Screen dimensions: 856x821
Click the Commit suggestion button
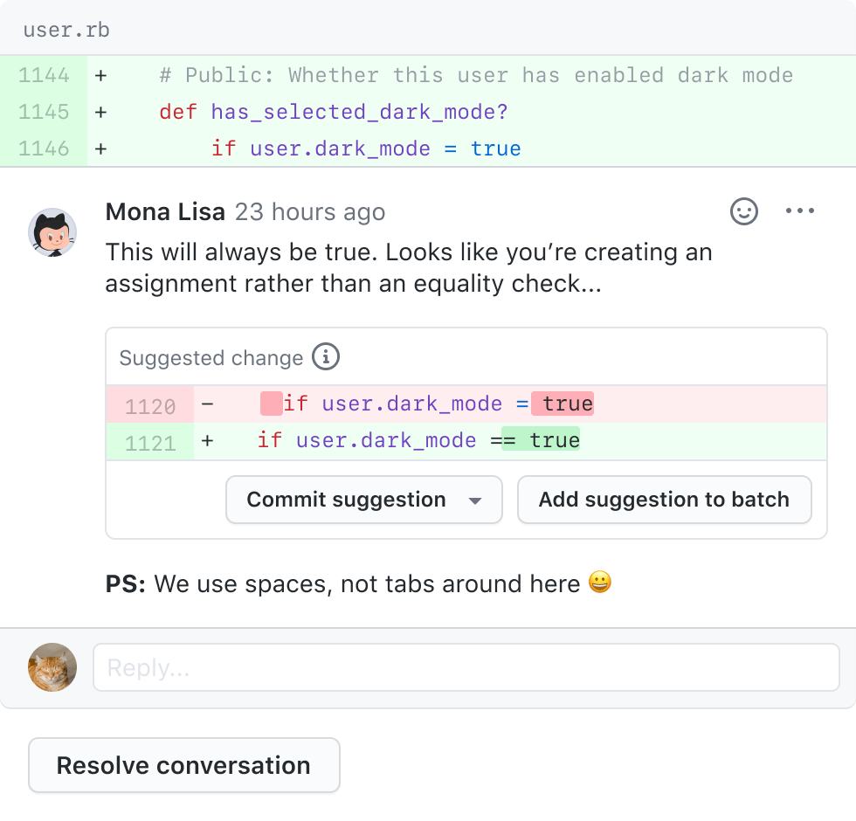pyautogui.click(x=345, y=500)
